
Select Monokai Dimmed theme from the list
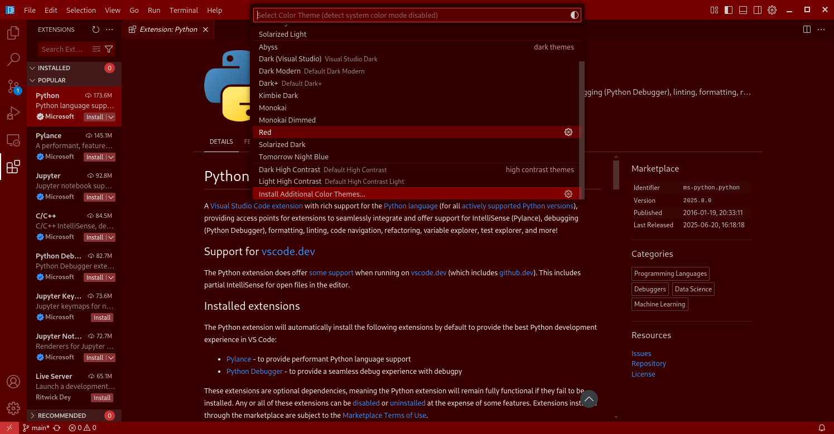click(x=287, y=120)
